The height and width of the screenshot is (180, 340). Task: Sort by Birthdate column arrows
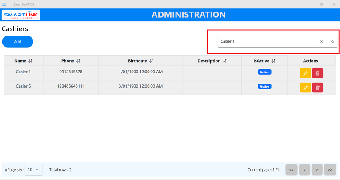pos(151,61)
